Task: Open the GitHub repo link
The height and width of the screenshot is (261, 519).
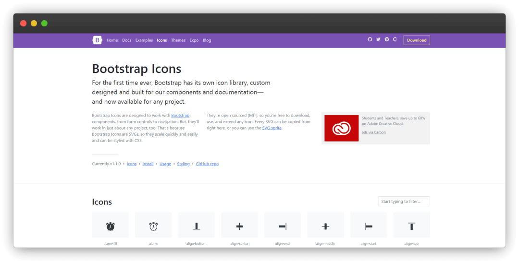Action: 207,164
